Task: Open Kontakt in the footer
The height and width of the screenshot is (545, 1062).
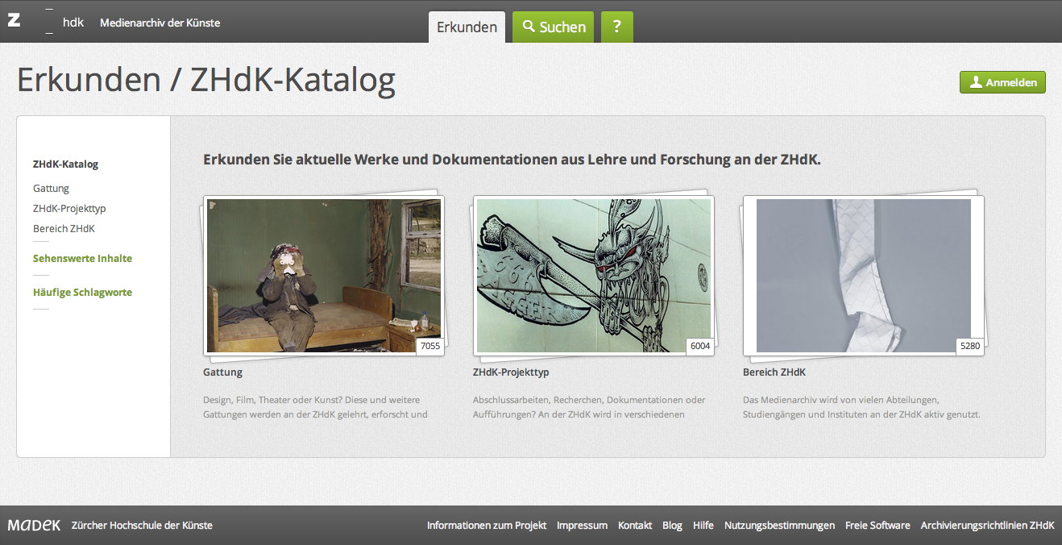Action: coord(635,526)
